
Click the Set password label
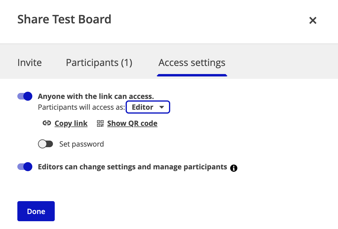tap(81, 144)
